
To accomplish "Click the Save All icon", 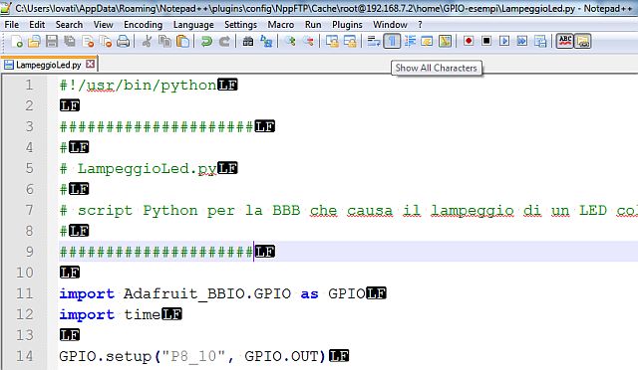I will [x=70, y=41].
